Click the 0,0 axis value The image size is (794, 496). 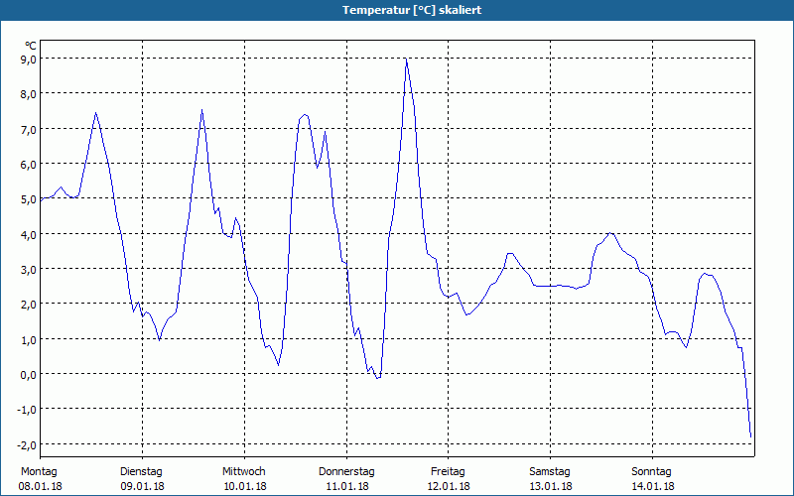point(29,375)
